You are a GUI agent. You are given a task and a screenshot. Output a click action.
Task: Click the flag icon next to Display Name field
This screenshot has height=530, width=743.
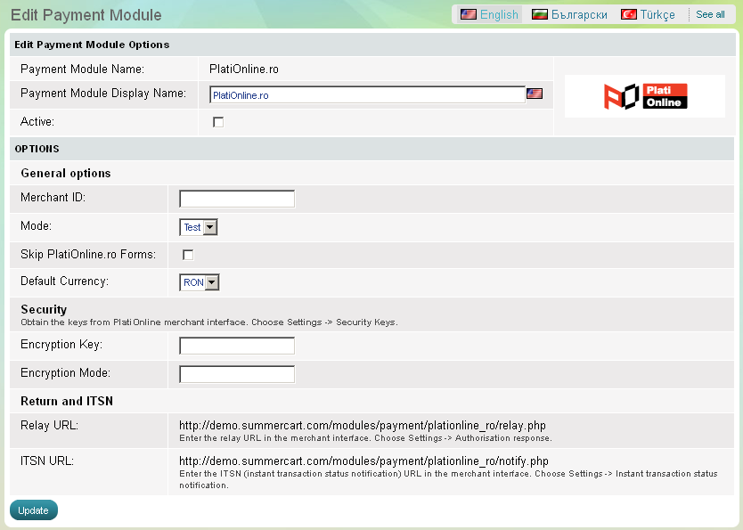[535, 94]
